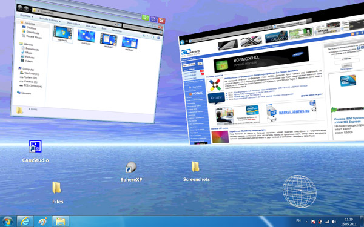Select the SphereXP desktop shortcut
The height and width of the screenshot is (227, 364).
pyautogui.click(x=131, y=167)
